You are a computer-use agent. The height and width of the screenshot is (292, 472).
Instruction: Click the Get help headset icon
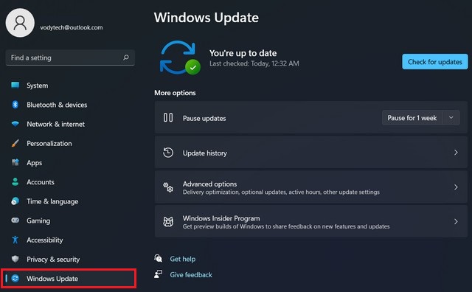159,258
